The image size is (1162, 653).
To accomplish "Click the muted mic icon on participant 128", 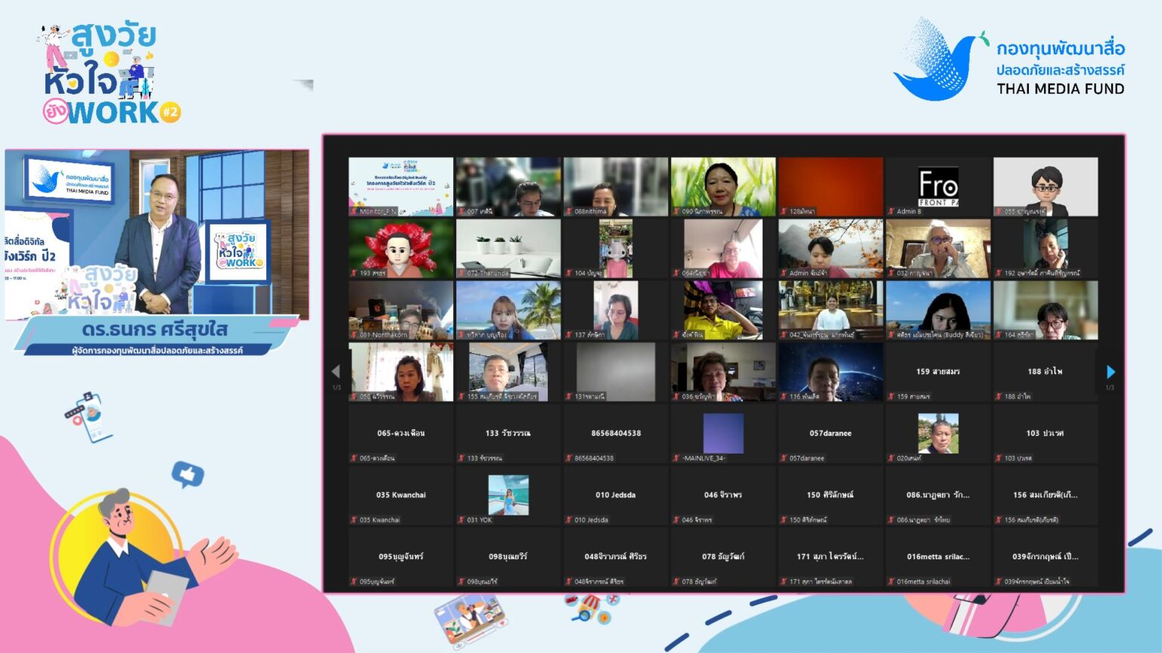I will click(x=783, y=211).
